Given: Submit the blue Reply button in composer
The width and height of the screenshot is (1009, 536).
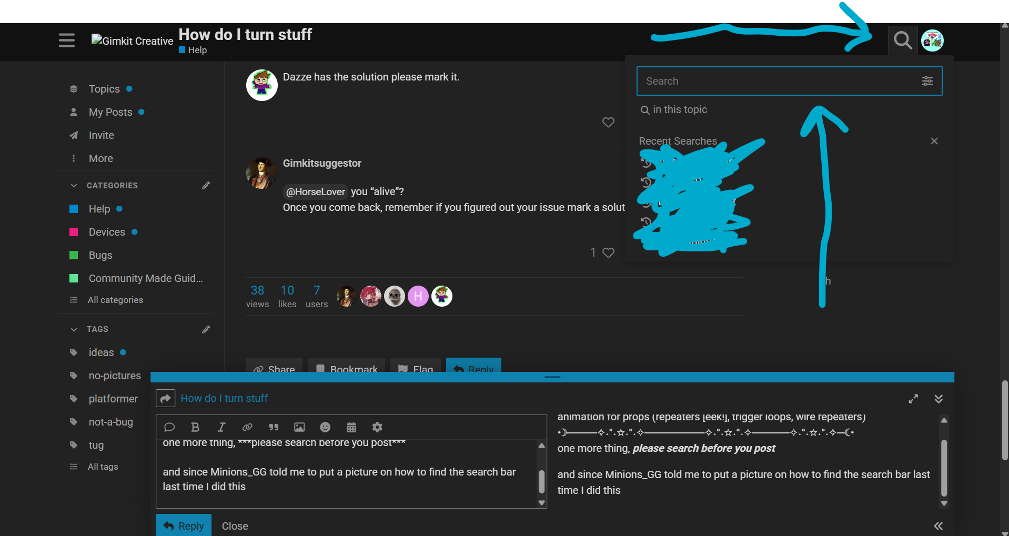Looking at the screenshot, I should [184, 525].
